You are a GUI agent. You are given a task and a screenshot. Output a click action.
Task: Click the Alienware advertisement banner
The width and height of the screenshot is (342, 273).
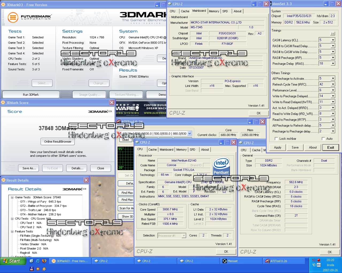click(141, 109)
